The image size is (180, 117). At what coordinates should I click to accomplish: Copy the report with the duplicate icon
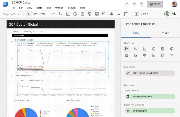tap(142, 4)
